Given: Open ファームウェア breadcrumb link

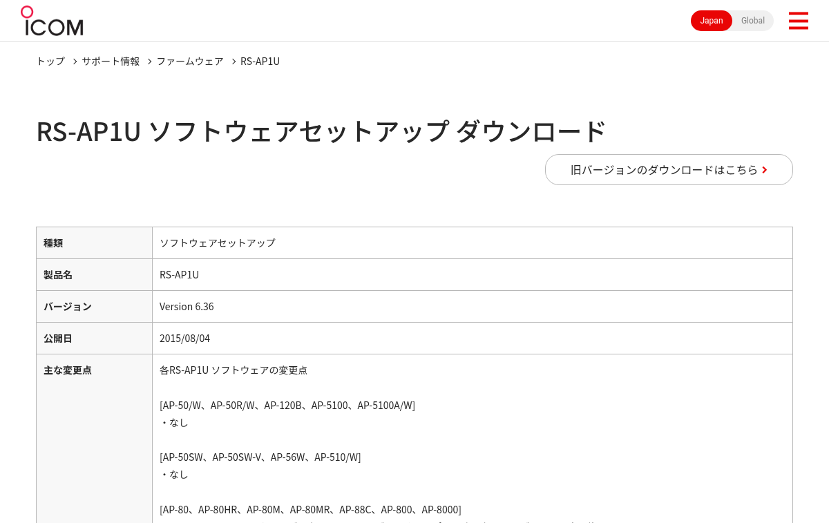Looking at the screenshot, I should [190, 61].
